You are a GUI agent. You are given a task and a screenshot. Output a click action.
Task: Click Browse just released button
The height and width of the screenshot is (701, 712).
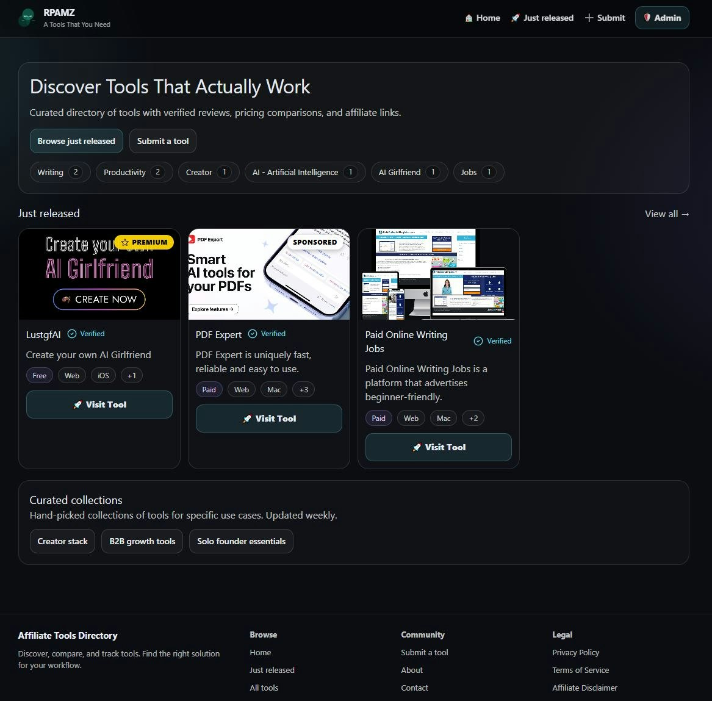[x=76, y=141]
